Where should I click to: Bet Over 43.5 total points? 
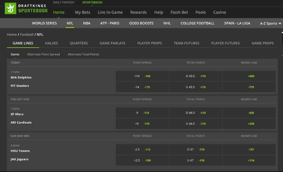pos(196,76)
